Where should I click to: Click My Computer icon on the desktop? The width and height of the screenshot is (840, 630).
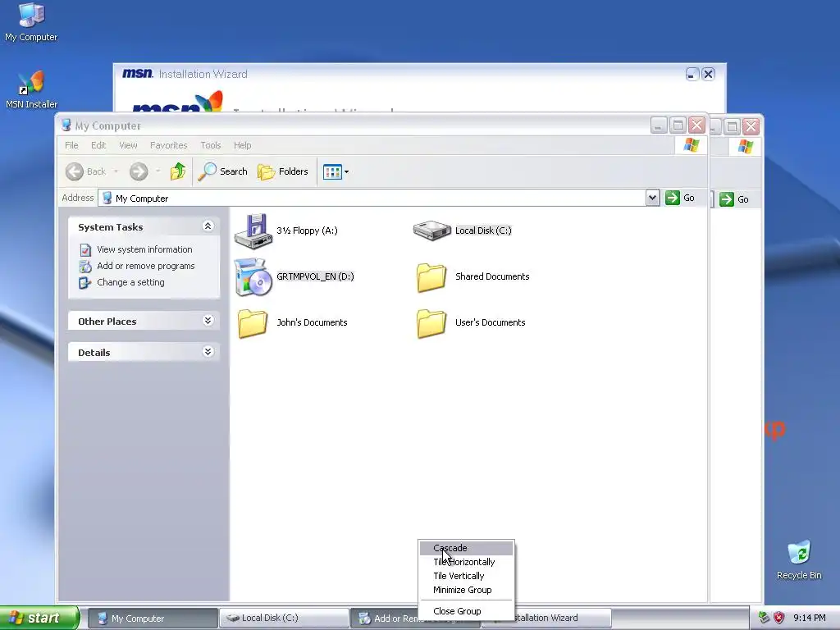point(31,15)
